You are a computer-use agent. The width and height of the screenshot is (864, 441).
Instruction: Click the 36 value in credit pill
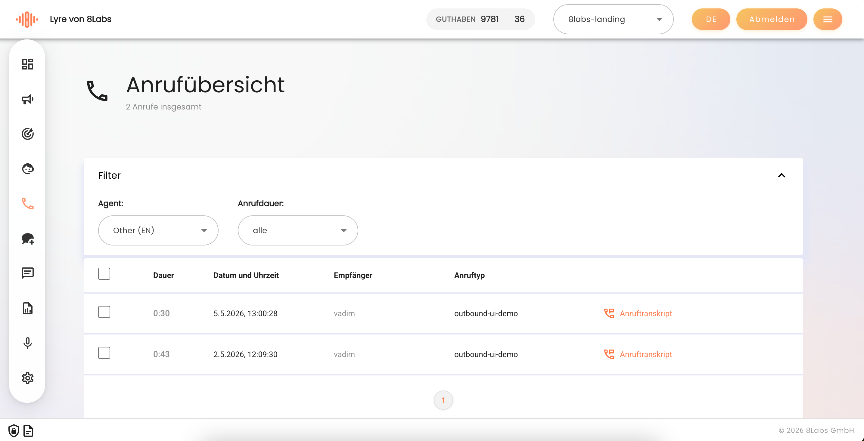coord(519,19)
